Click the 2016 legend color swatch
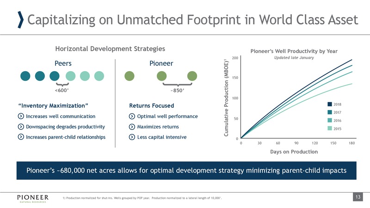370x208 pixels. click(330, 120)
